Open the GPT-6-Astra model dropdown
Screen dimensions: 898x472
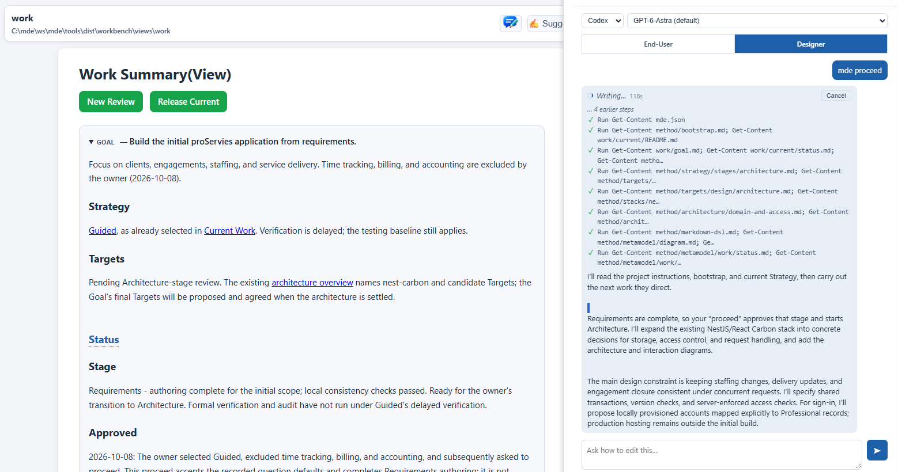pos(757,21)
